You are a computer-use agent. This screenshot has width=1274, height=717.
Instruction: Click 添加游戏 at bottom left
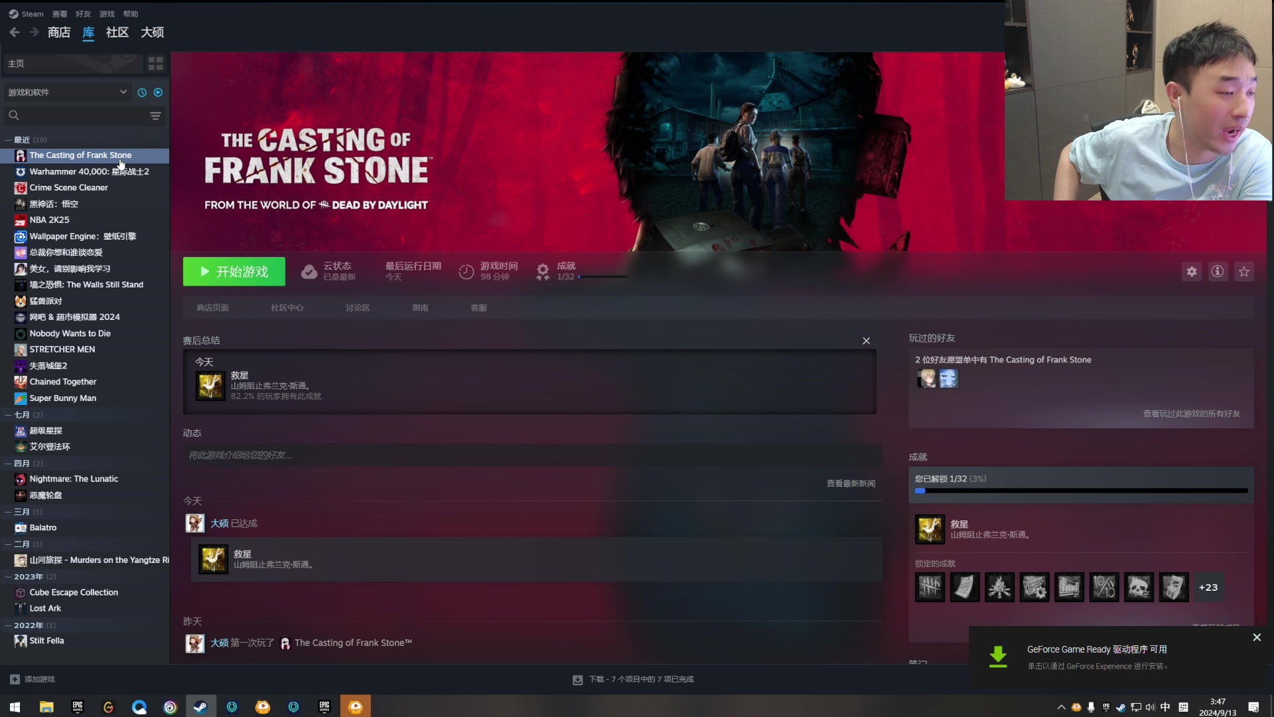click(40, 679)
